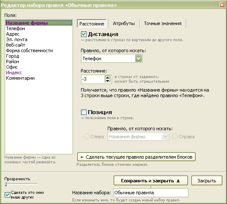
Task: Click «Сделать текущее правило разделителем блоков» button
Action: (x=136, y=157)
